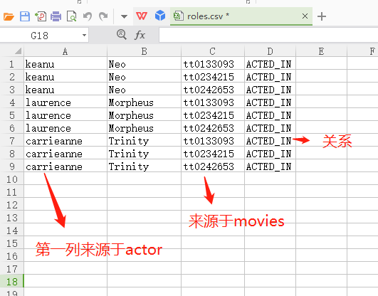Viewport: 378px width, 296px height.
Task: Click the Undo arrow
Action: pyautogui.click(x=88, y=16)
